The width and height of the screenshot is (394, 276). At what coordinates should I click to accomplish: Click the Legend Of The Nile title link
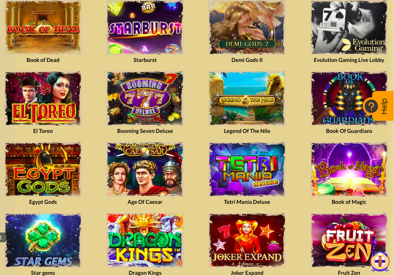pos(247,131)
